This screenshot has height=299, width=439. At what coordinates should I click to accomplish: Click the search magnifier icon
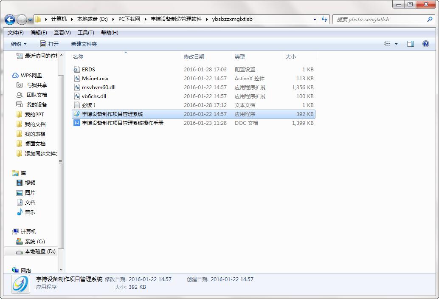click(430, 19)
